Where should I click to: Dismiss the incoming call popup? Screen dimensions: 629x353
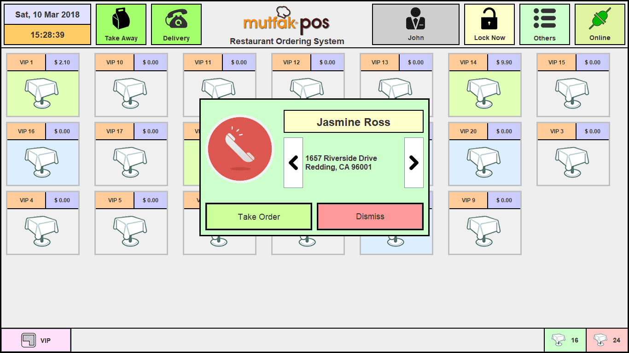coord(370,216)
